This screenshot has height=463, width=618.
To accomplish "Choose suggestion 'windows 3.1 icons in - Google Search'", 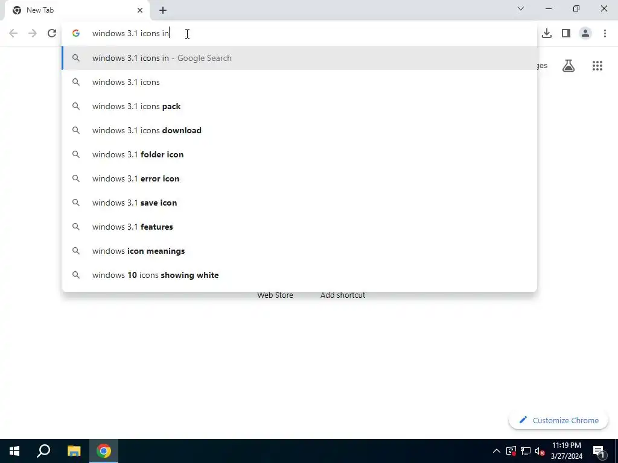I will point(299,58).
